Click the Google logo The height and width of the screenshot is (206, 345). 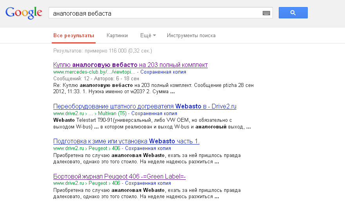click(24, 13)
